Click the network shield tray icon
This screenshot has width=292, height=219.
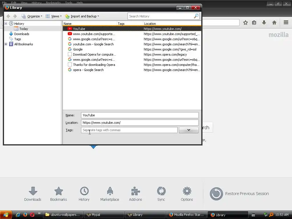(x=266, y=215)
